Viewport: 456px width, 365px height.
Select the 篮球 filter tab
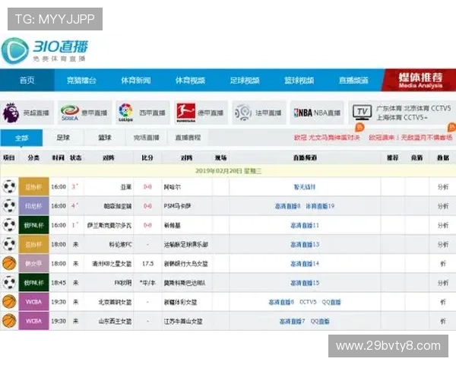[105, 138]
